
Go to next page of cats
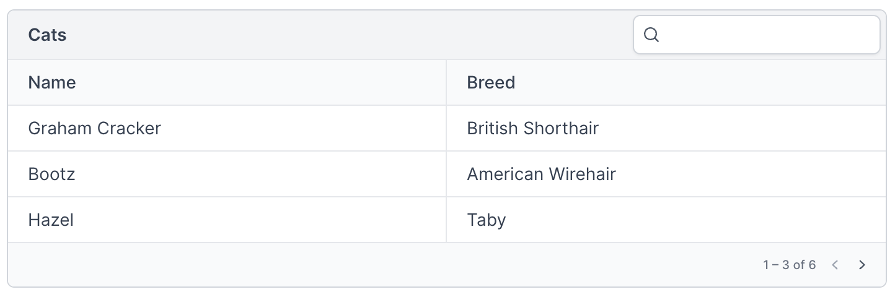click(x=862, y=265)
